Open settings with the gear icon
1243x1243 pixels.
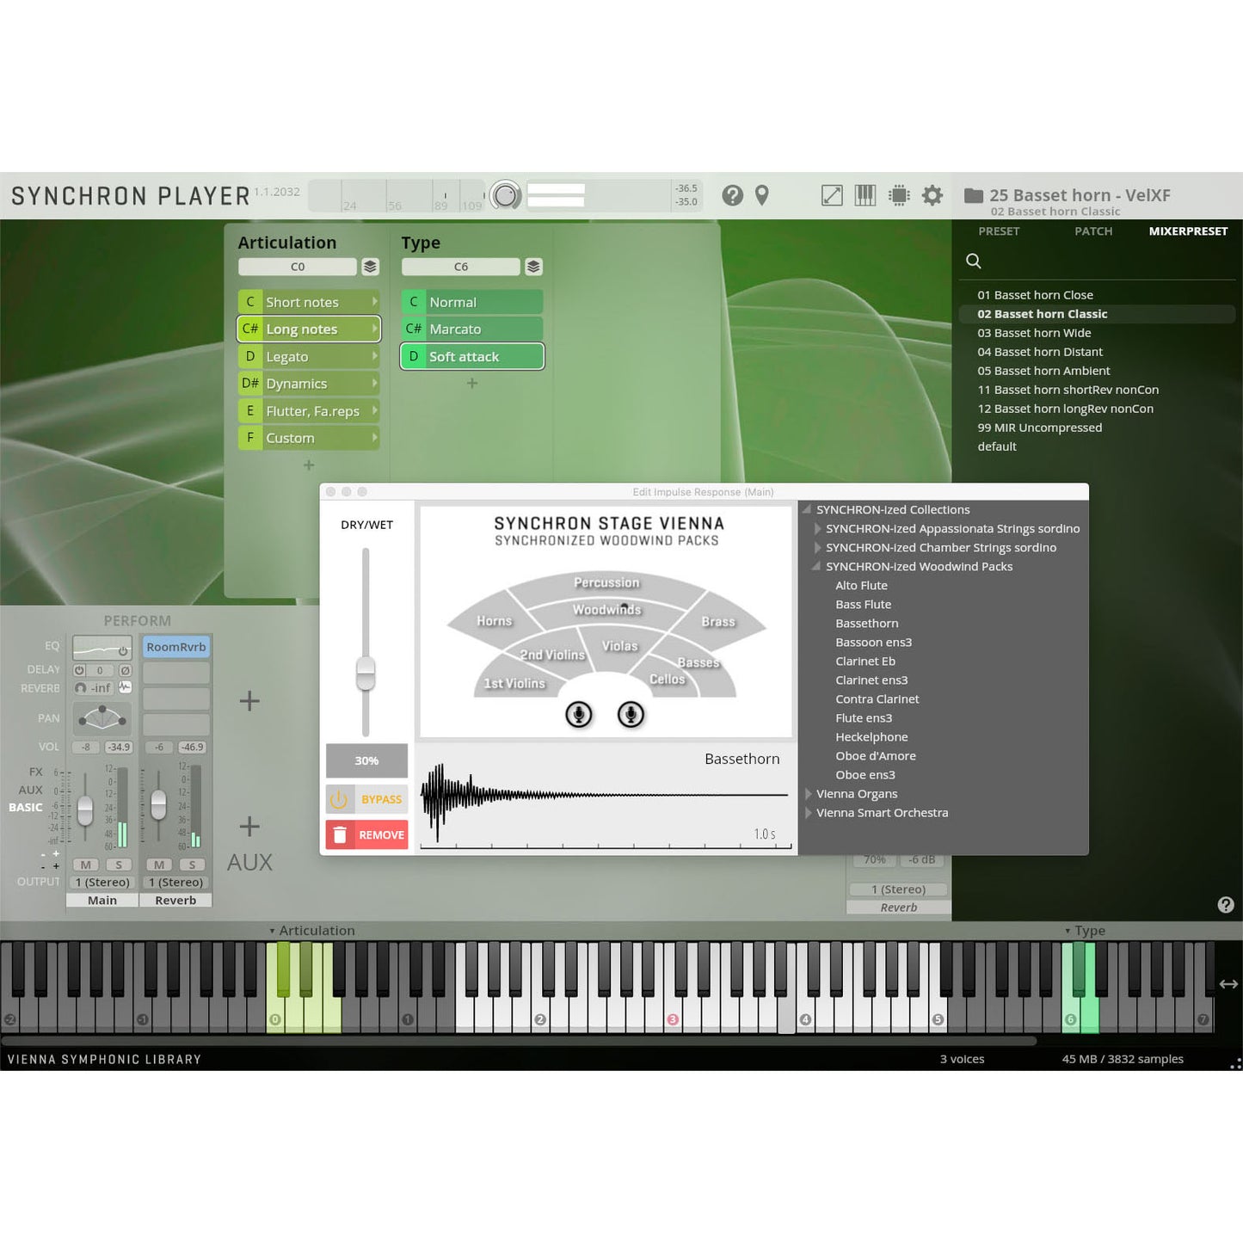pos(932,195)
